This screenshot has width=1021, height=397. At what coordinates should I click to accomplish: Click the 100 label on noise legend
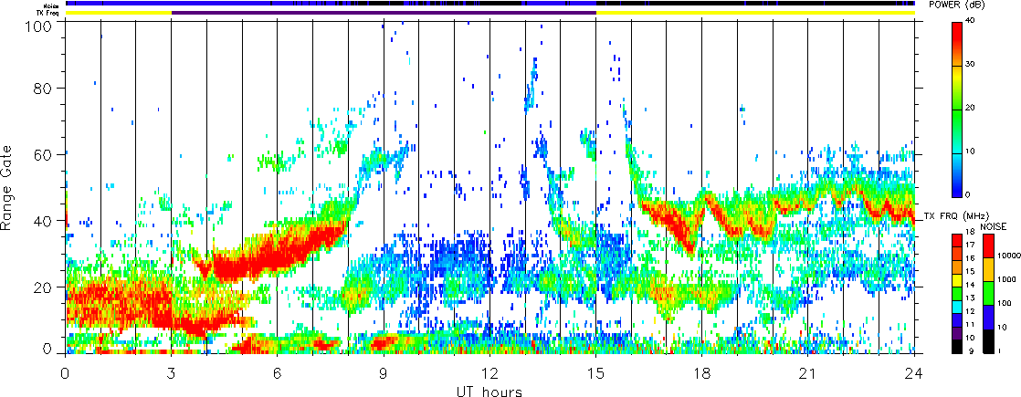[x=1004, y=303]
